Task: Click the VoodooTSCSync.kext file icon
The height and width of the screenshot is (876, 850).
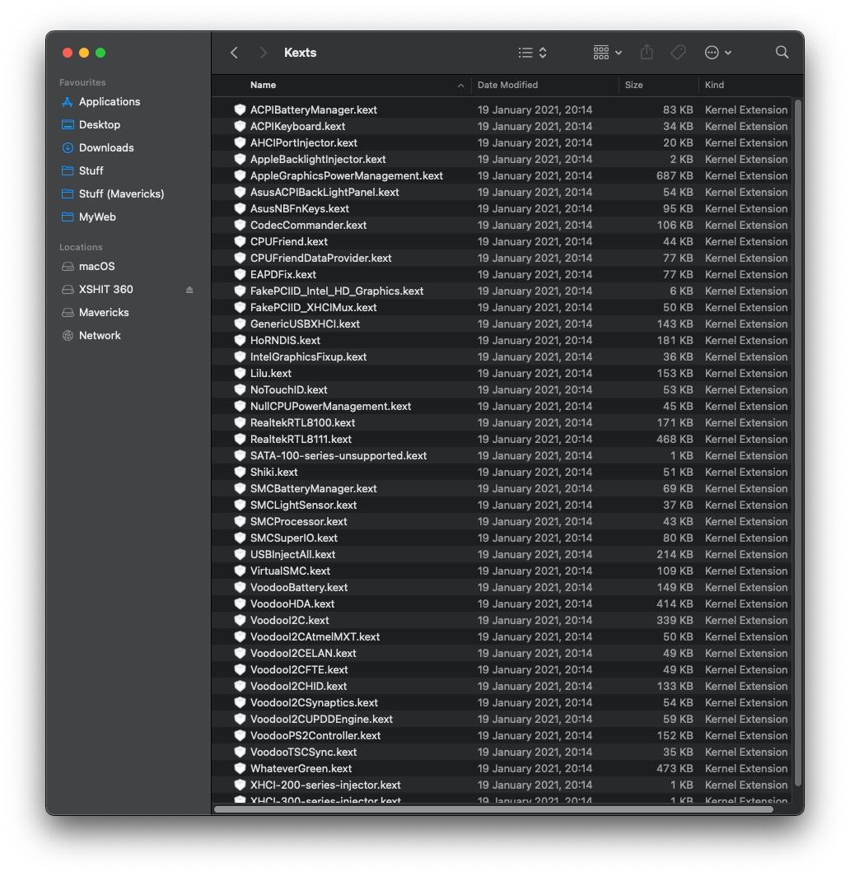Action: pos(241,752)
